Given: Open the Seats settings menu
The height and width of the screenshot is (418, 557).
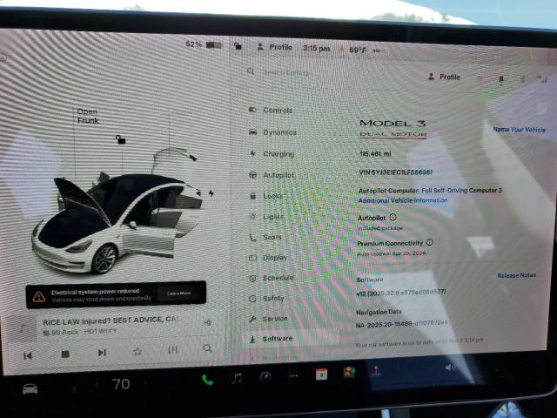Looking at the screenshot, I should [265, 237].
